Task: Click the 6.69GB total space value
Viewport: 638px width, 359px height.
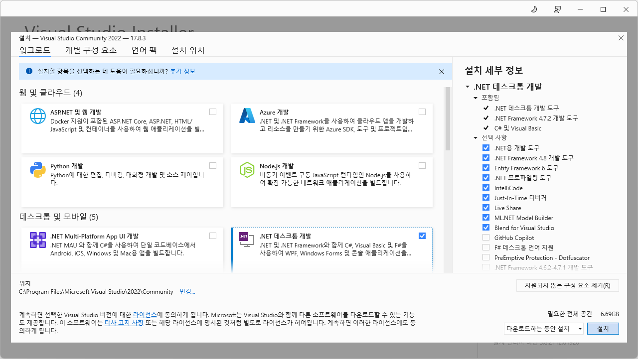Action: click(610, 314)
